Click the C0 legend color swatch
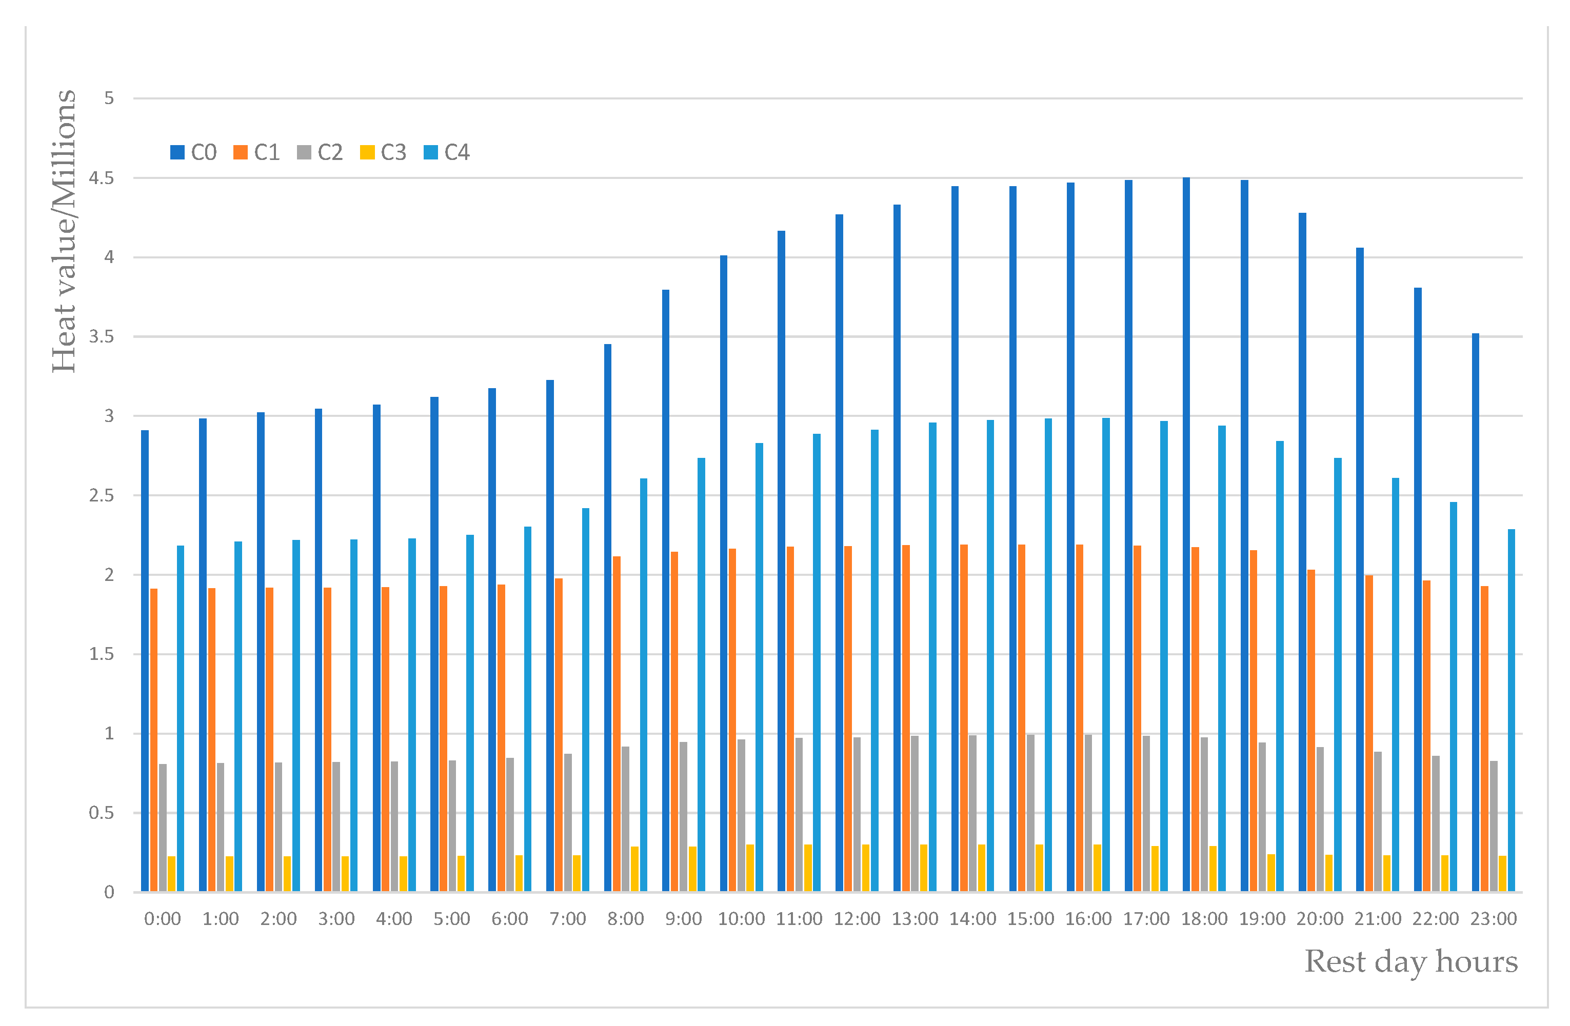The width and height of the screenshot is (1570, 1026). (x=177, y=152)
